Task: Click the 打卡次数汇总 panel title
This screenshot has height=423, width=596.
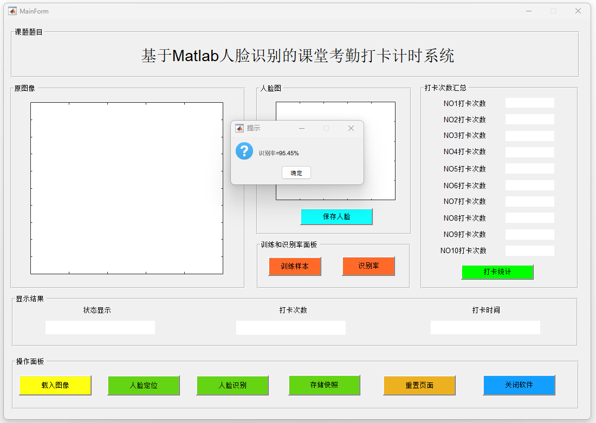Action: pyautogui.click(x=445, y=88)
